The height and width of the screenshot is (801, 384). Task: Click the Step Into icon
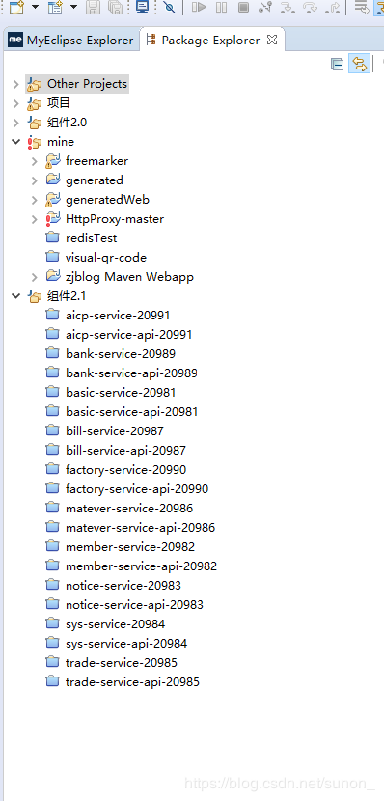point(288,7)
